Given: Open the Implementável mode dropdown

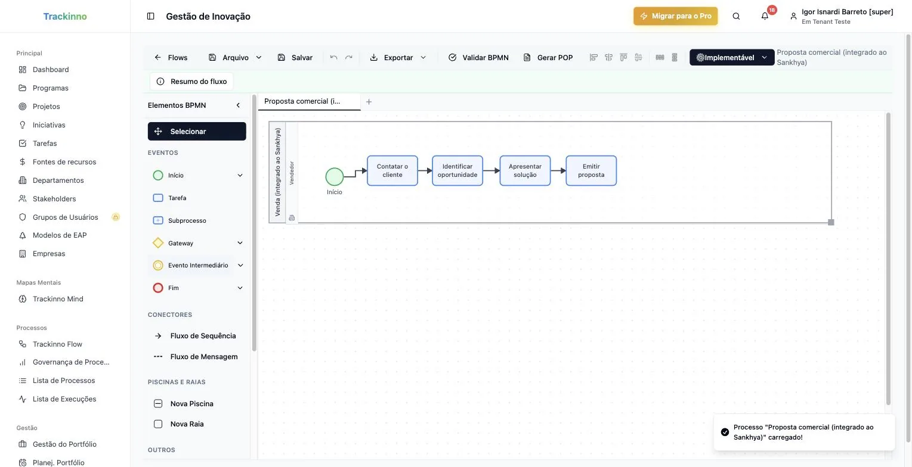Looking at the screenshot, I should [732, 57].
